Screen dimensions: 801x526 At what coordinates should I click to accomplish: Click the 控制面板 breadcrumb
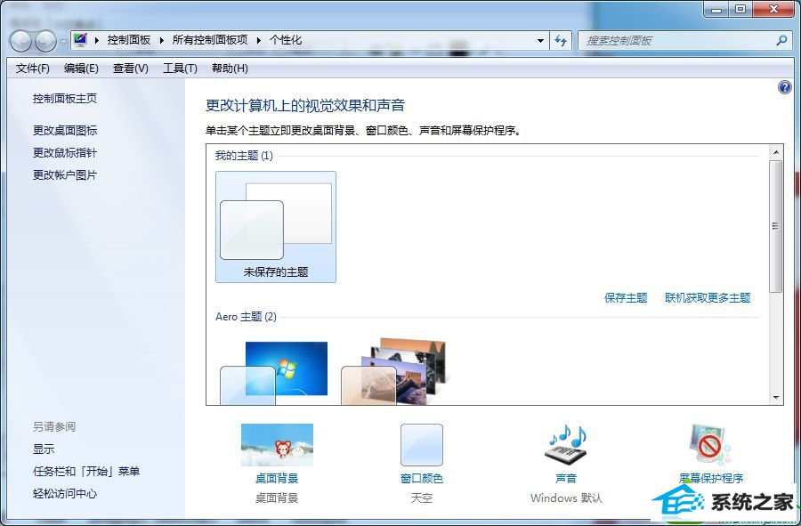pos(129,40)
